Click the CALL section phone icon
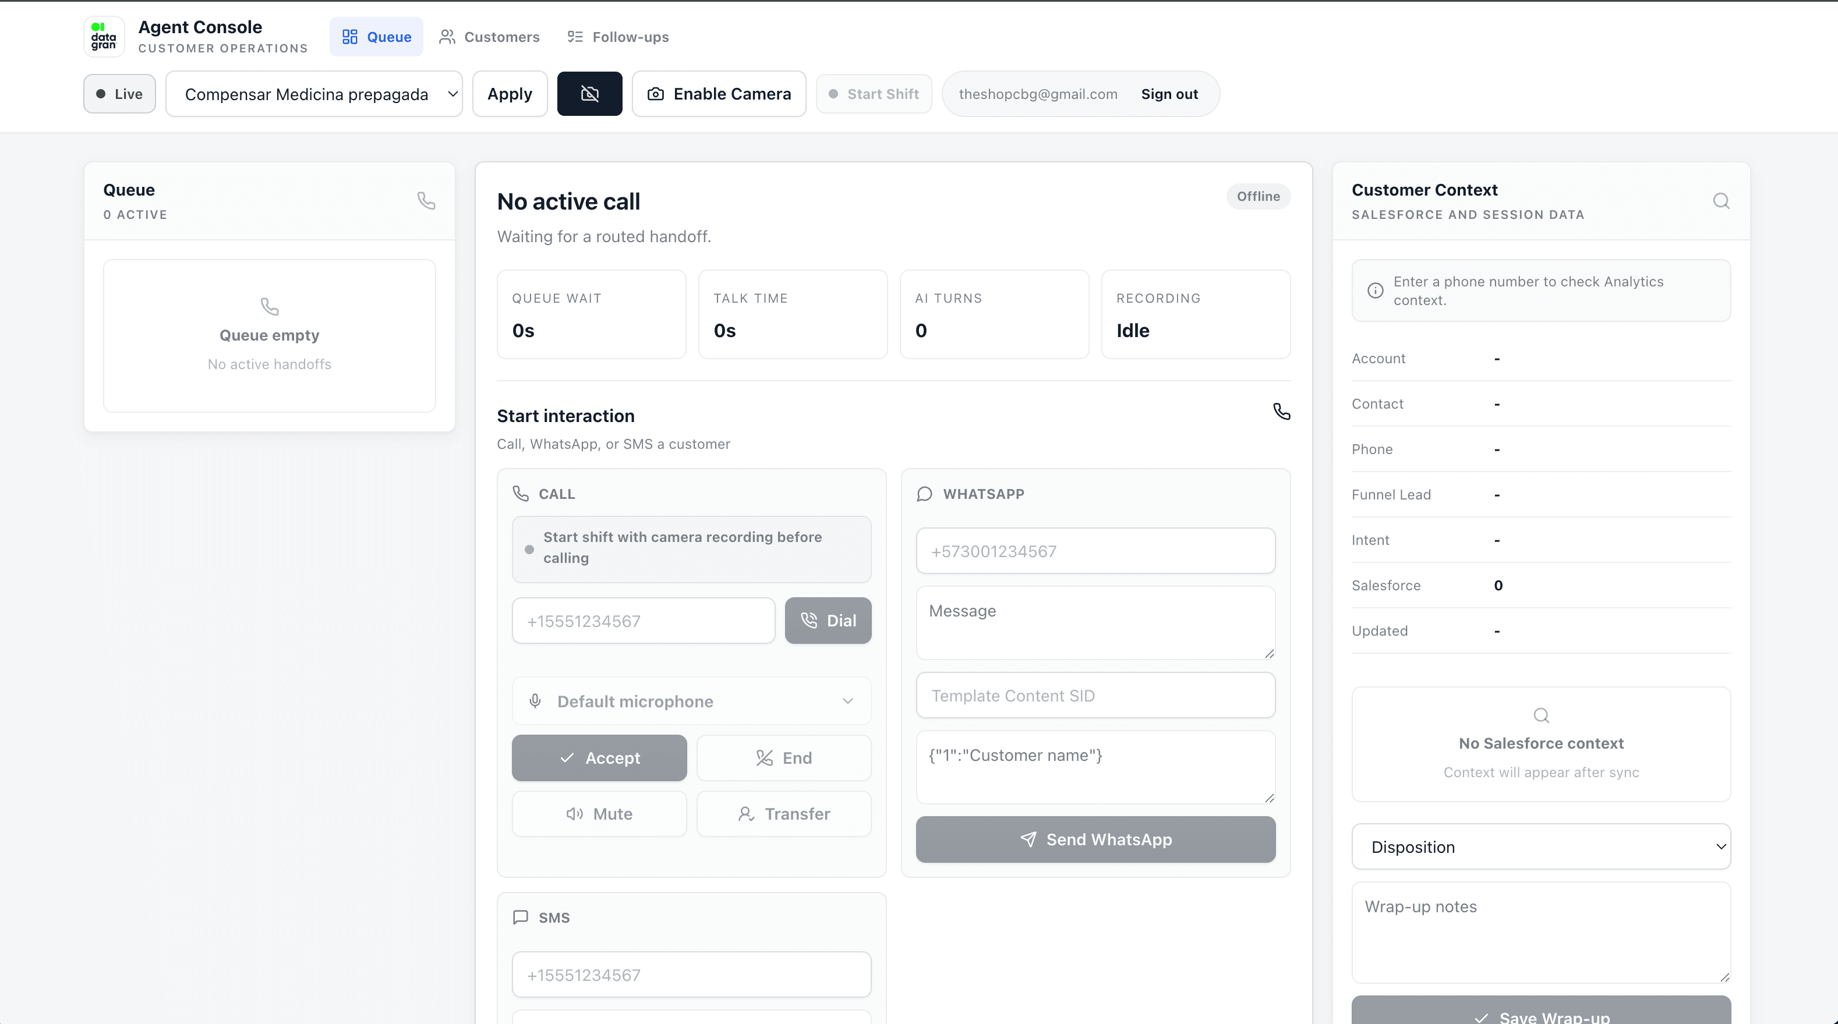 click(521, 494)
